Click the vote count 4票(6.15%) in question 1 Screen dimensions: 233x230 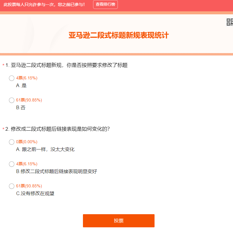[x=27, y=78]
